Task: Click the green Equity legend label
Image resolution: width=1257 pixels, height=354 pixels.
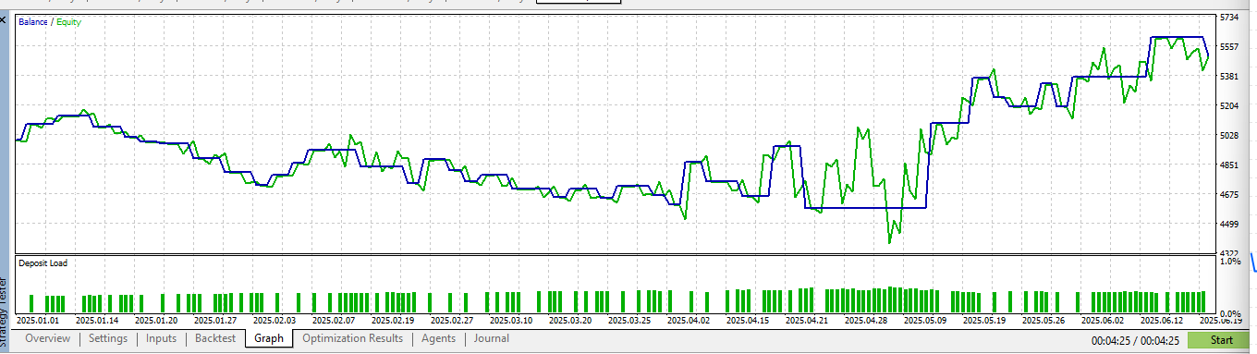Action: click(68, 21)
